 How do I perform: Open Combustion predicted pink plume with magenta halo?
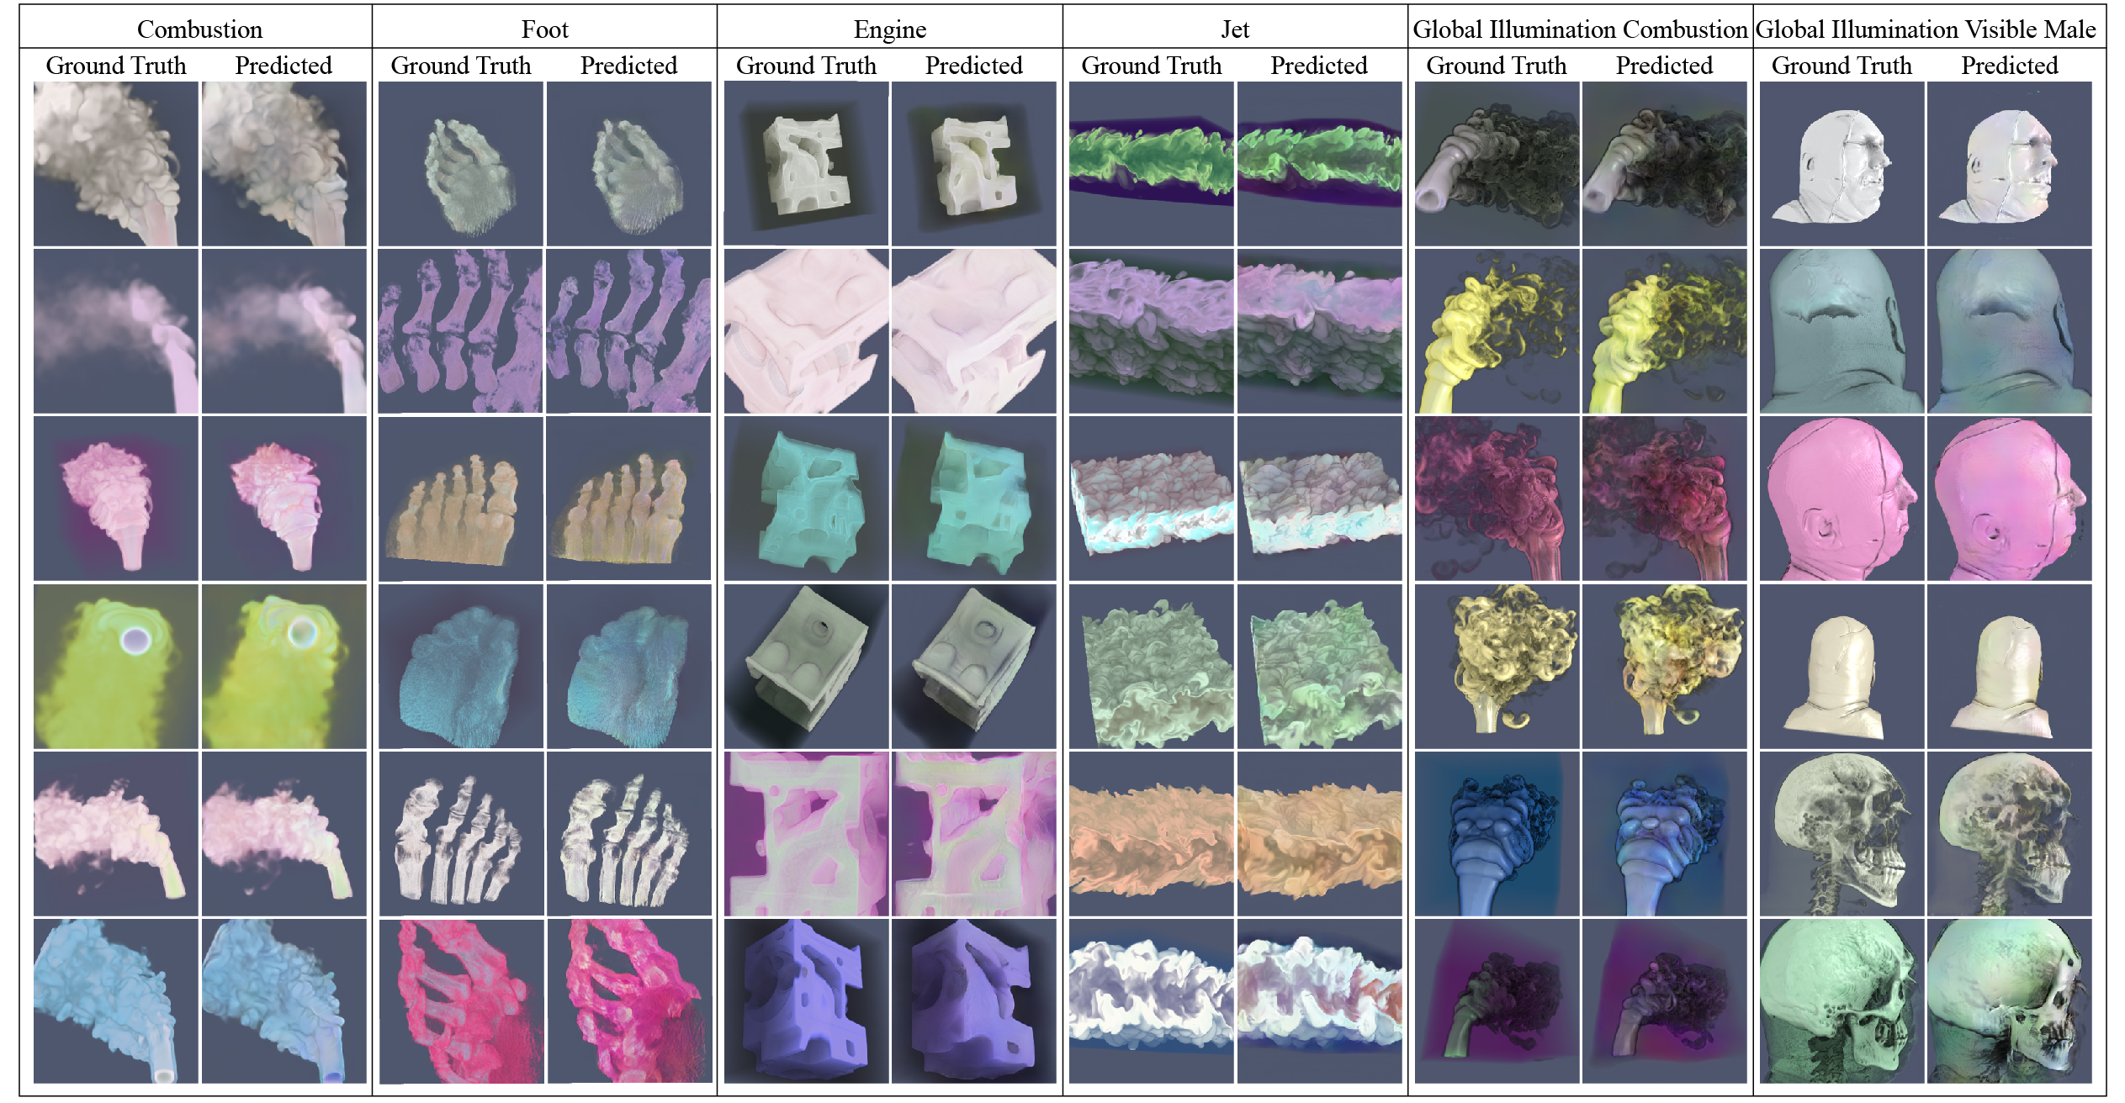(x=284, y=499)
